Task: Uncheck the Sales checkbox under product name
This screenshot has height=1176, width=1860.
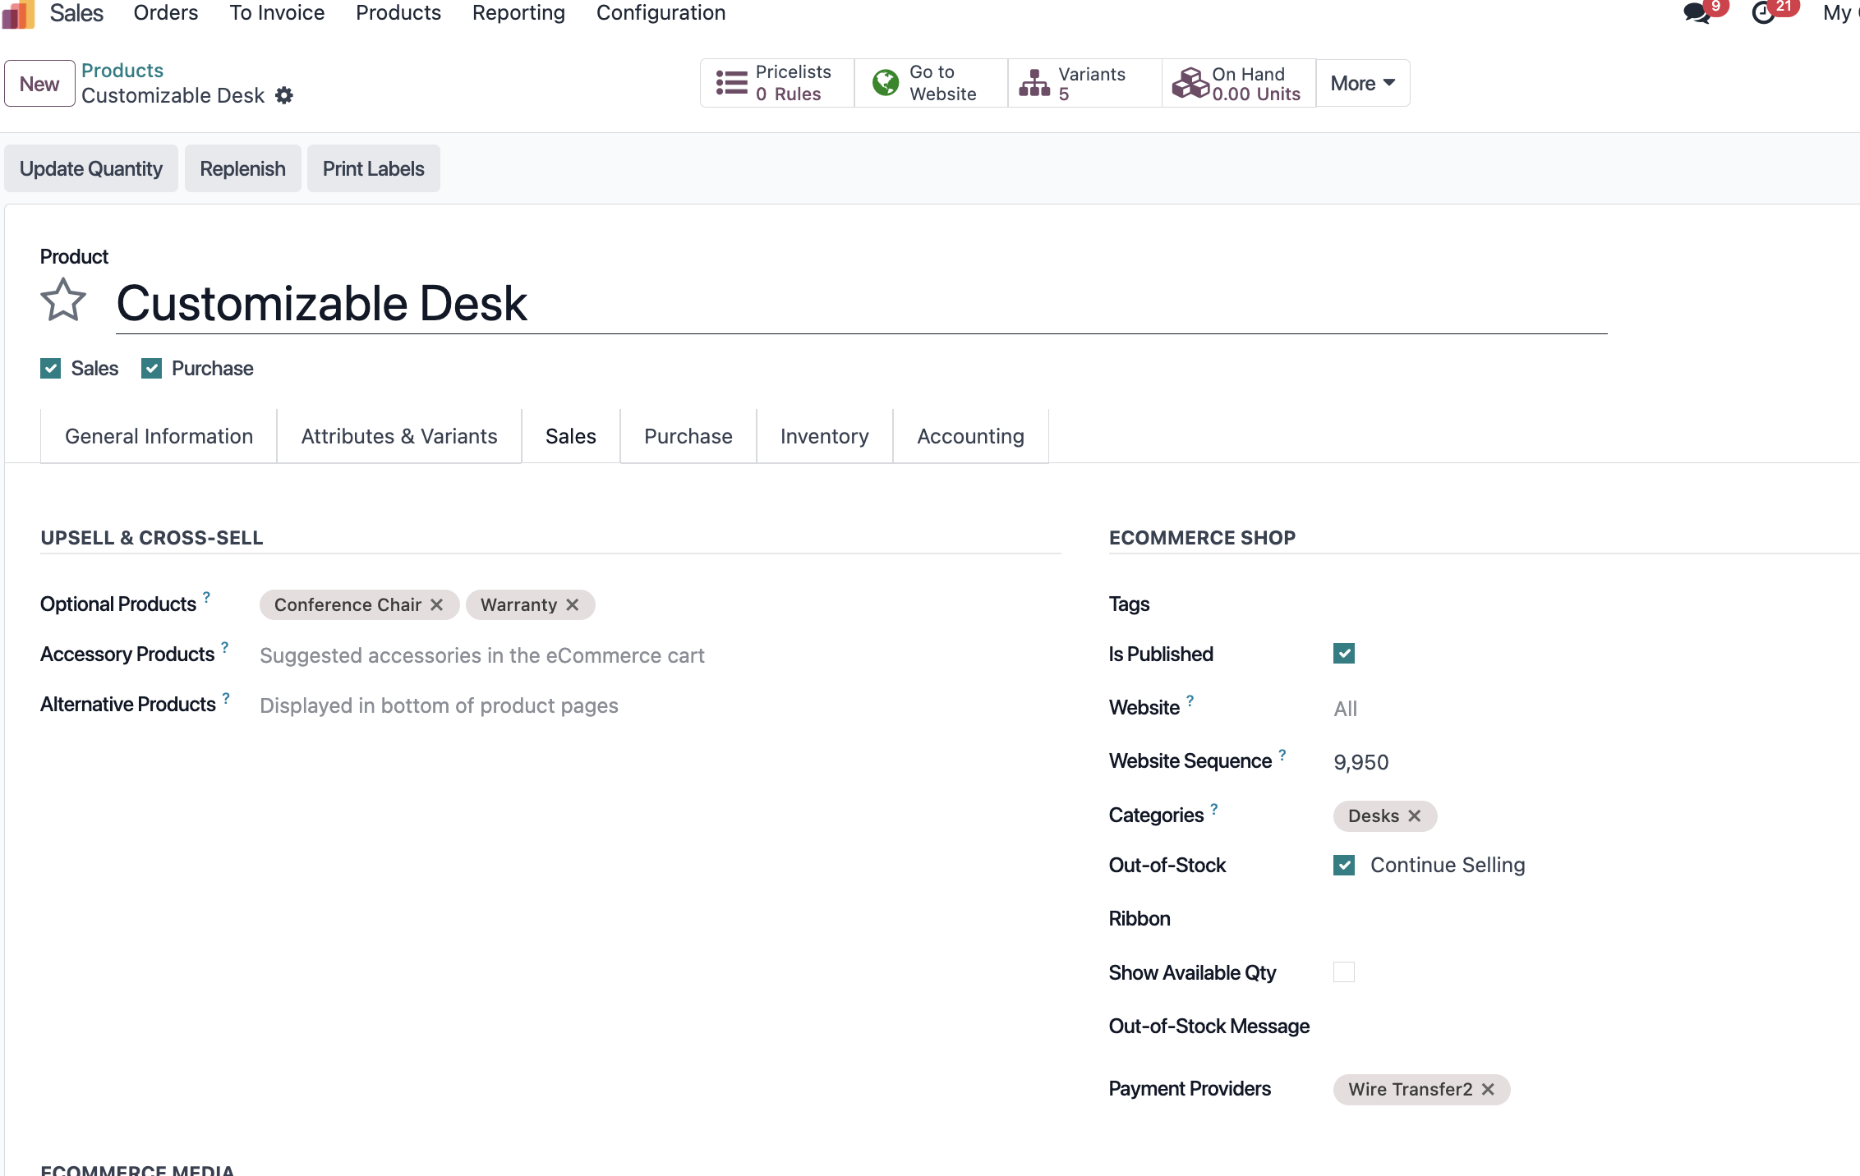Action: click(x=51, y=369)
